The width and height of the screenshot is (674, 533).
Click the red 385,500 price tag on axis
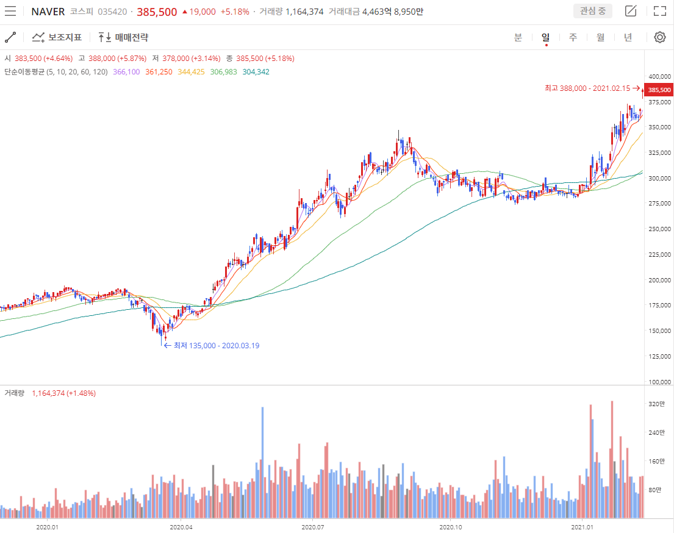pyautogui.click(x=659, y=90)
